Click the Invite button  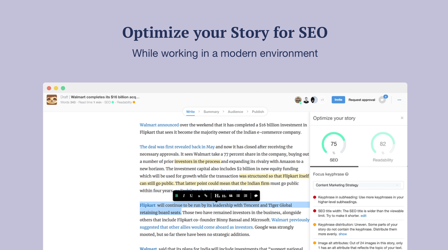(x=338, y=100)
